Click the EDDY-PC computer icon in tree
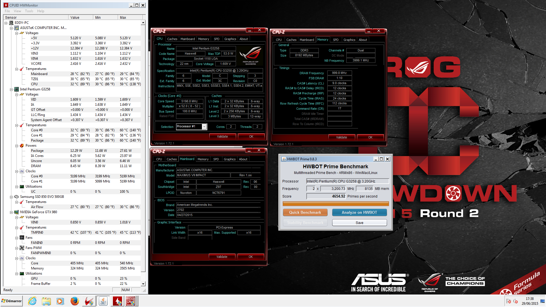The width and height of the screenshot is (546, 307). 11,23
